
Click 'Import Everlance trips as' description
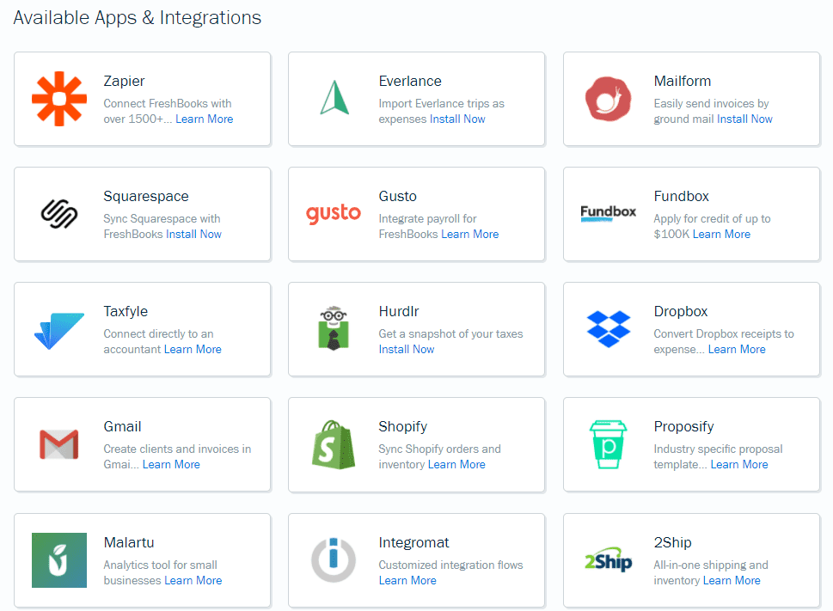point(442,103)
